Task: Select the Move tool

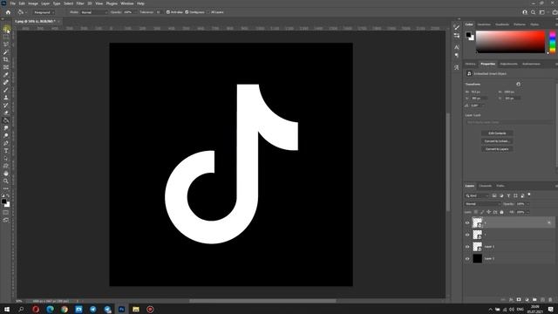Action: point(6,29)
